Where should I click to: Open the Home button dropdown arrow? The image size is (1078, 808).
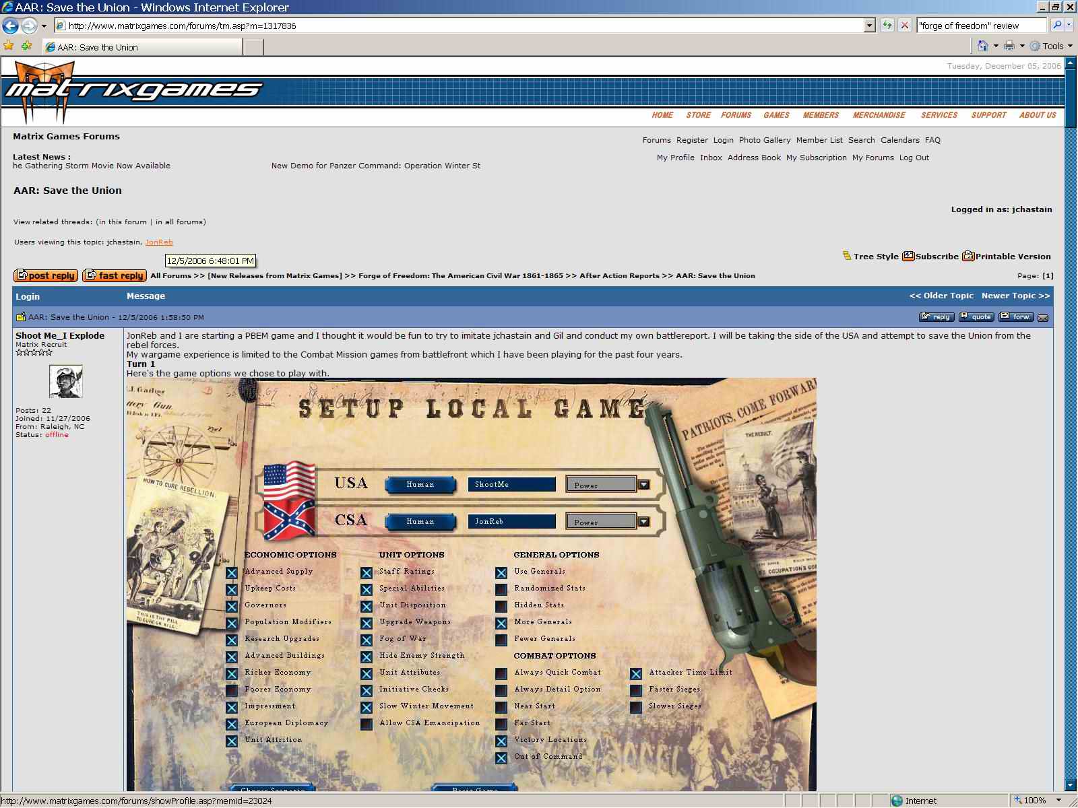click(x=996, y=46)
